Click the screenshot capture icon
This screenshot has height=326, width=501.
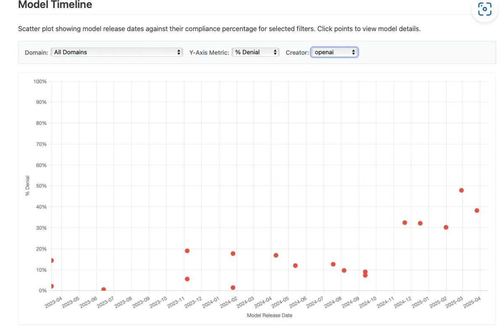pos(485,9)
